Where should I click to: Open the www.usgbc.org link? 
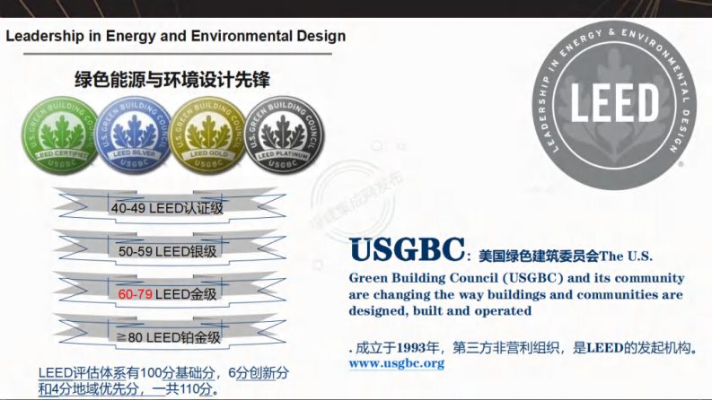pos(397,363)
